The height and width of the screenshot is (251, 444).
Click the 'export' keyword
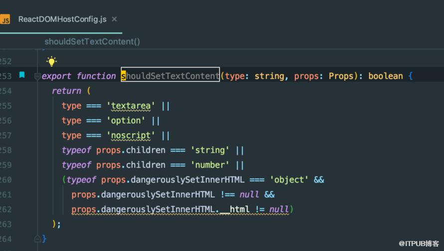point(56,76)
